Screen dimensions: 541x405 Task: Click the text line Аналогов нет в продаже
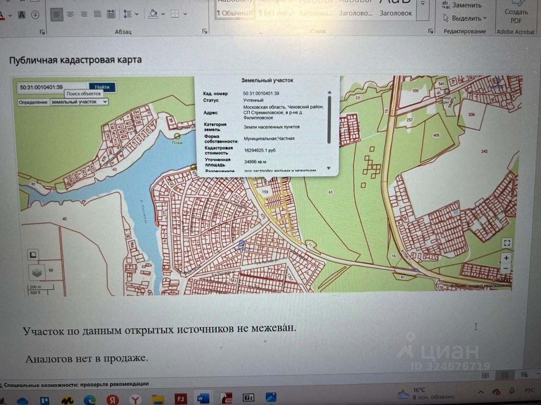[87, 358]
